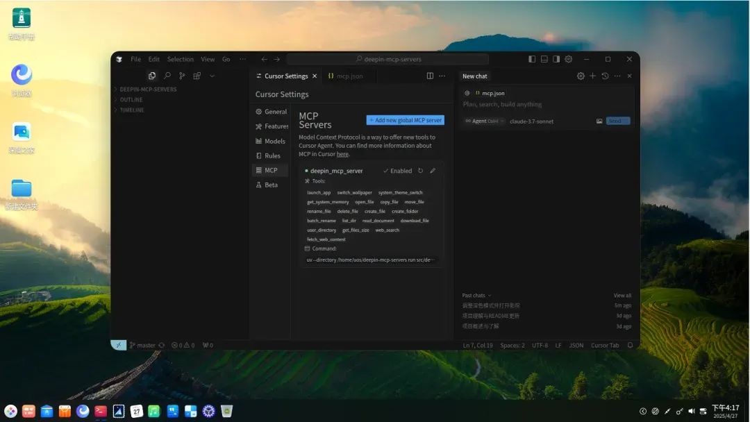Select MCP in Cursor Settings
The width and height of the screenshot is (750, 422).
(x=271, y=170)
